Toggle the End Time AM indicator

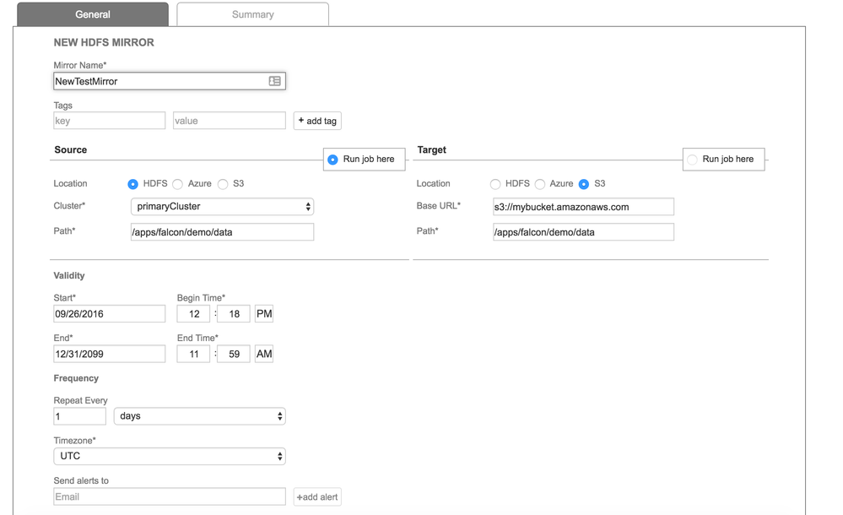[264, 354]
